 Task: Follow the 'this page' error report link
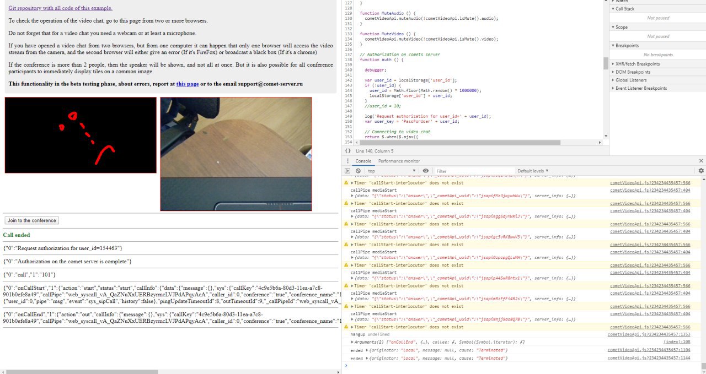(x=188, y=84)
